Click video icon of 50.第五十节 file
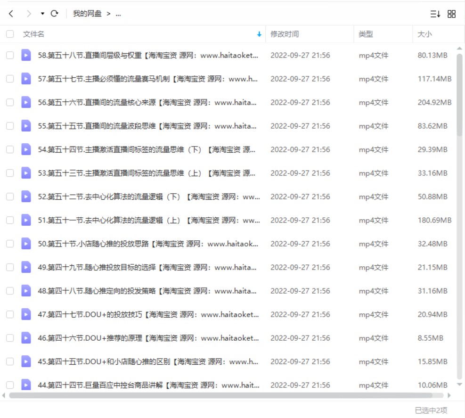This screenshot has height=418, width=465. point(26,244)
